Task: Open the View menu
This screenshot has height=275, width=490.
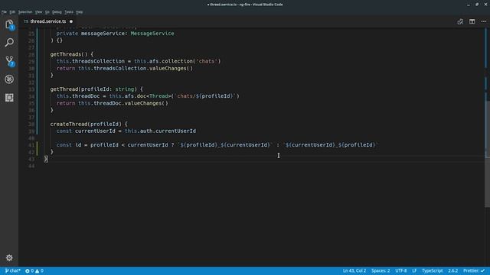Action: pyautogui.click(x=38, y=12)
